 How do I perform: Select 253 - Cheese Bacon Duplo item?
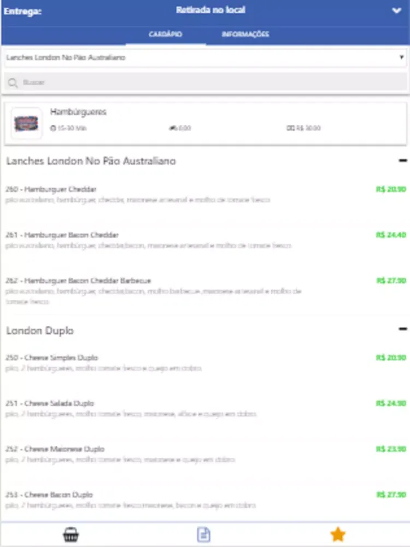pos(49,494)
